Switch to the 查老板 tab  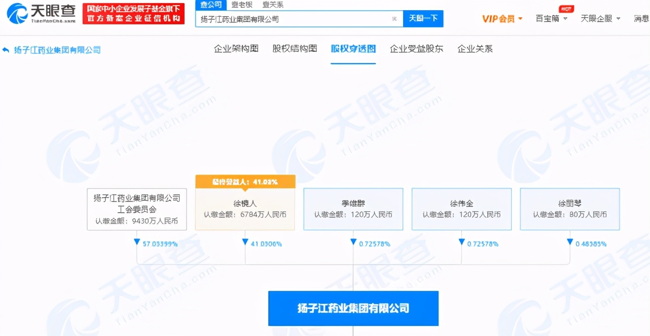coord(242,5)
